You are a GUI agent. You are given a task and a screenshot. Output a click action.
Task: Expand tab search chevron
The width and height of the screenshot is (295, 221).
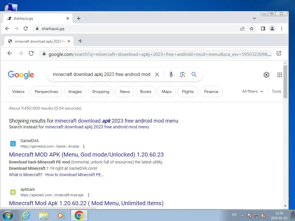coord(254,18)
